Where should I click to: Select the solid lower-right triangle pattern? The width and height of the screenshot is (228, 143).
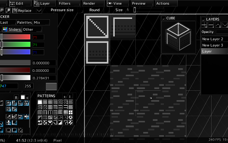pyautogui.click(x=60, y=123)
